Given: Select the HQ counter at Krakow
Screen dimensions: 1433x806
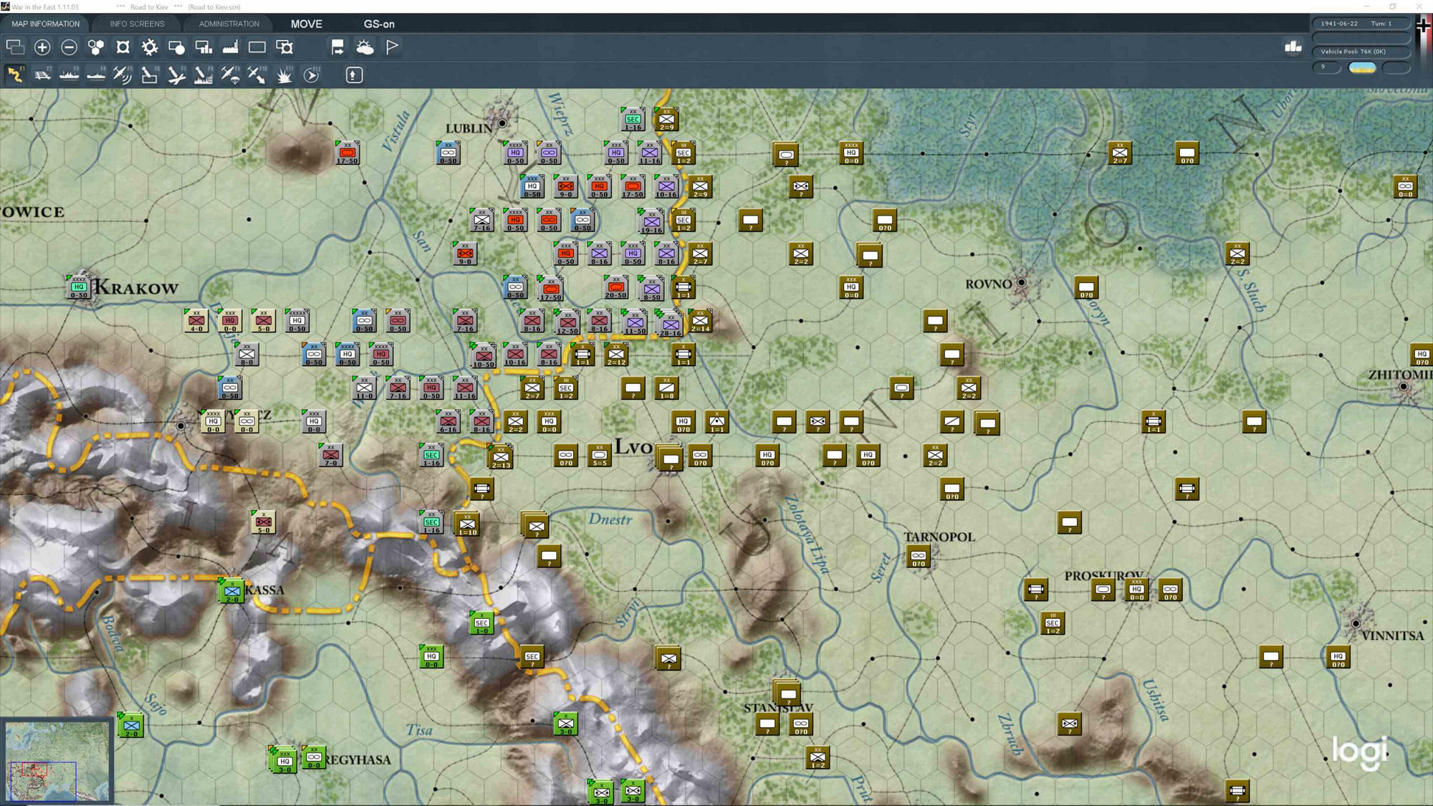Looking at the screenshot, I should pyautogui.click(x=78, y=287).
